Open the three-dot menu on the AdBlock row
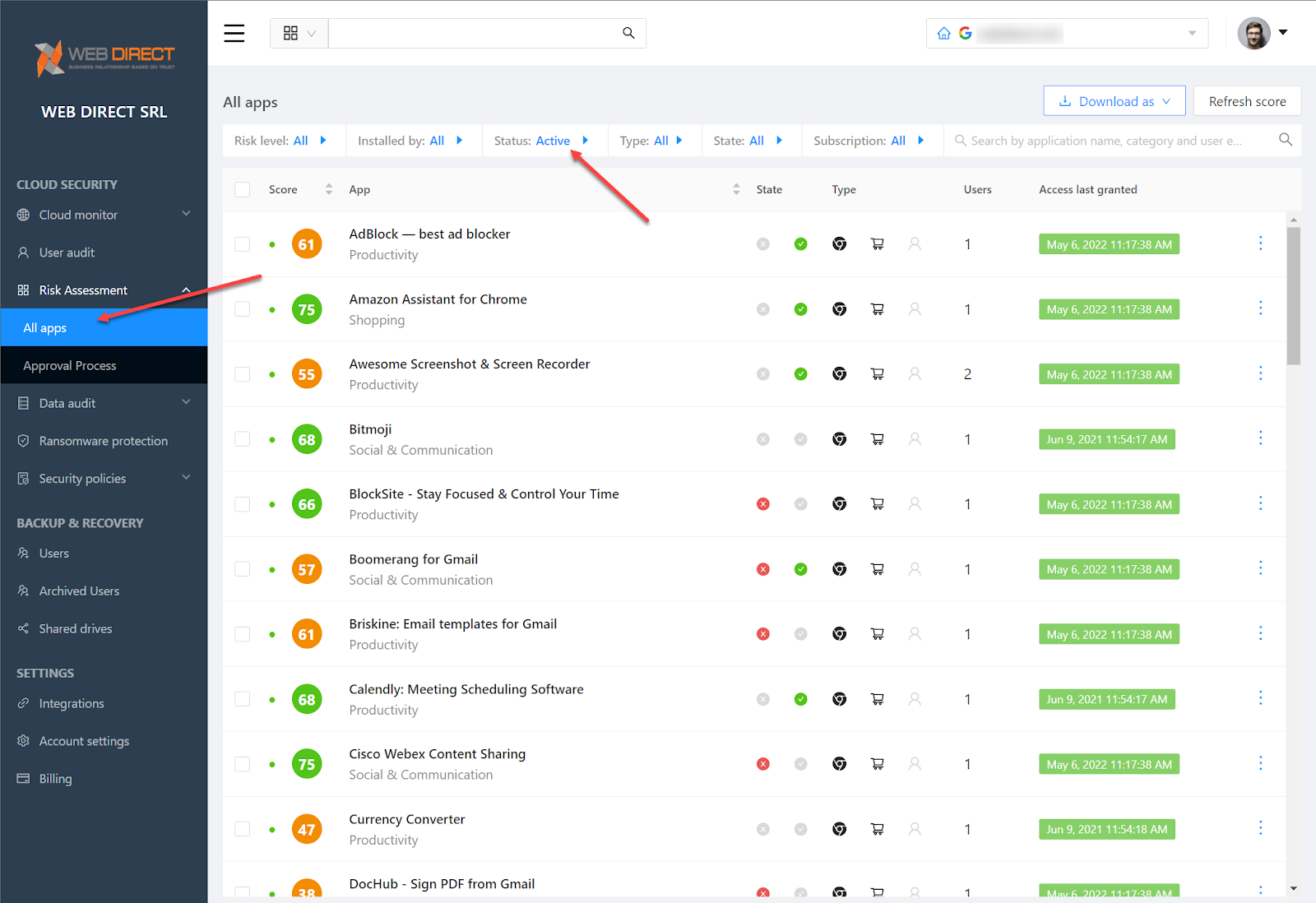The height and width of the screenshot is (903, 1316). point(1260,243)
